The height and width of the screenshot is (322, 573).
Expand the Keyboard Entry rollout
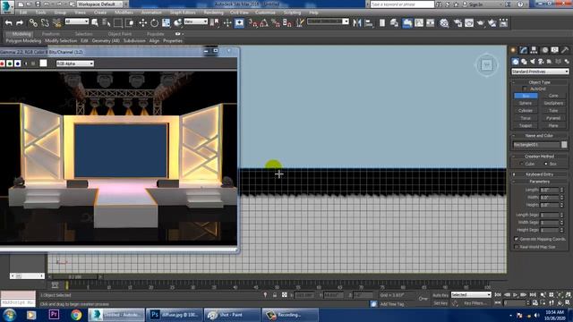[539, 174]
